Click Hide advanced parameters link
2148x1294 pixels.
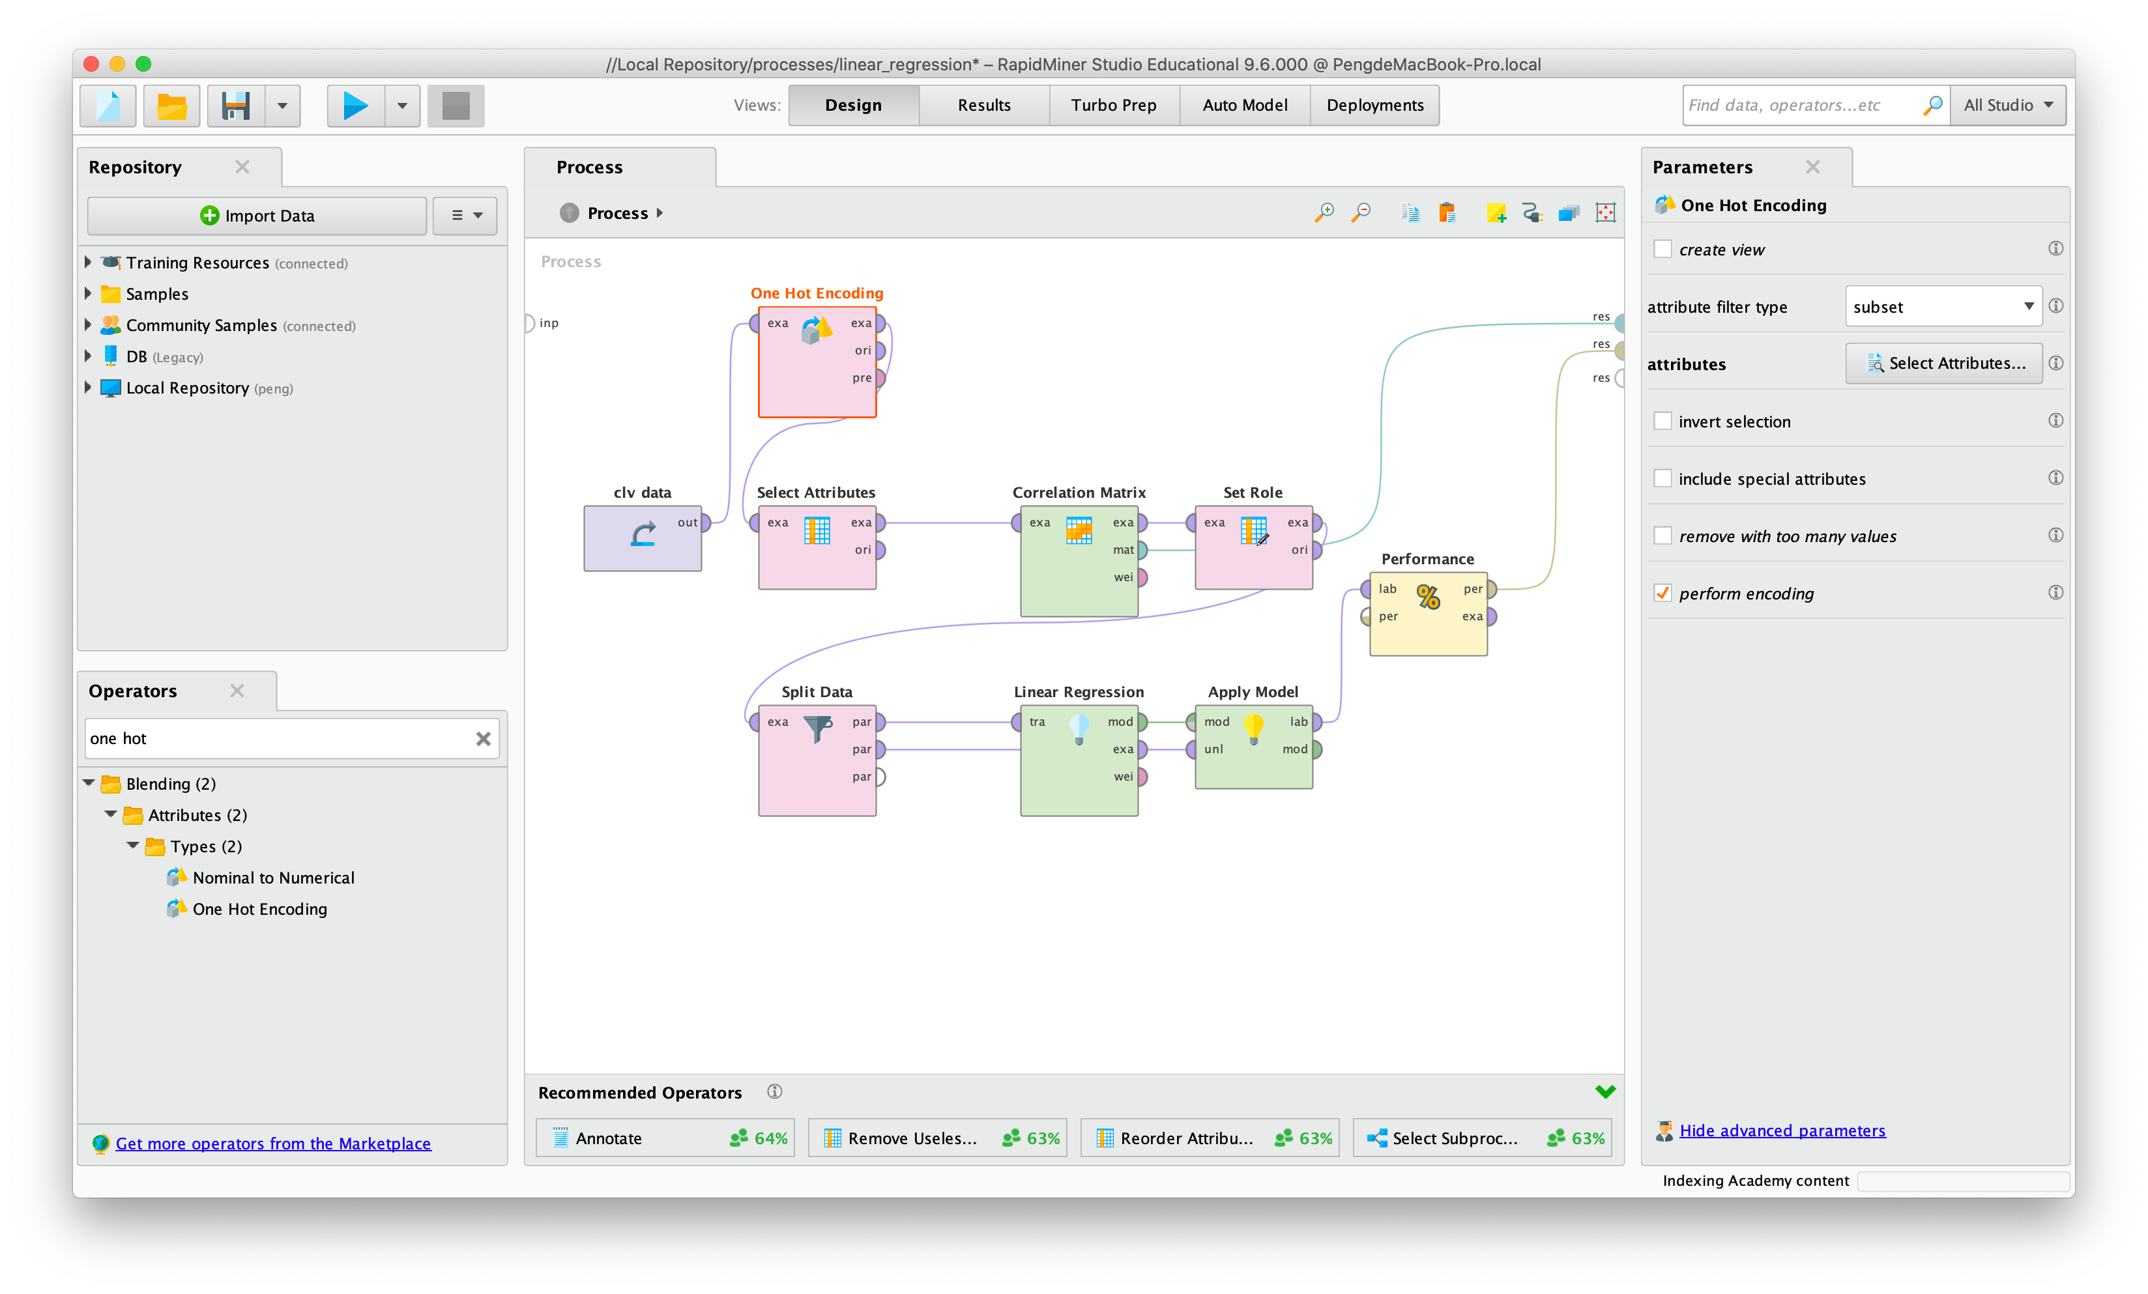1782,1130
